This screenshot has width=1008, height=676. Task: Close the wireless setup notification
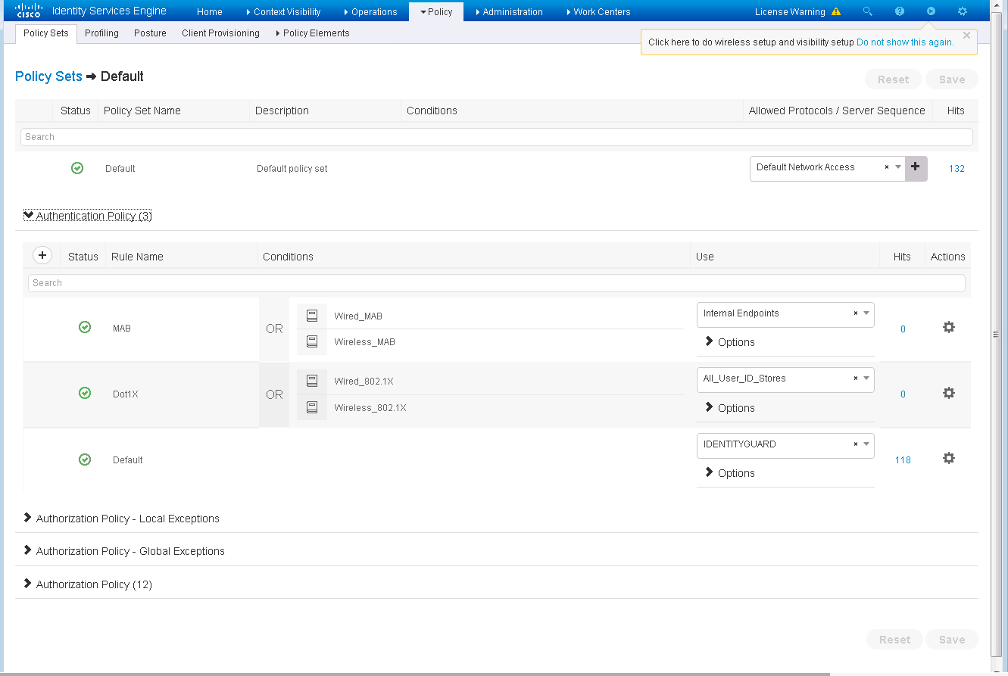966,35
